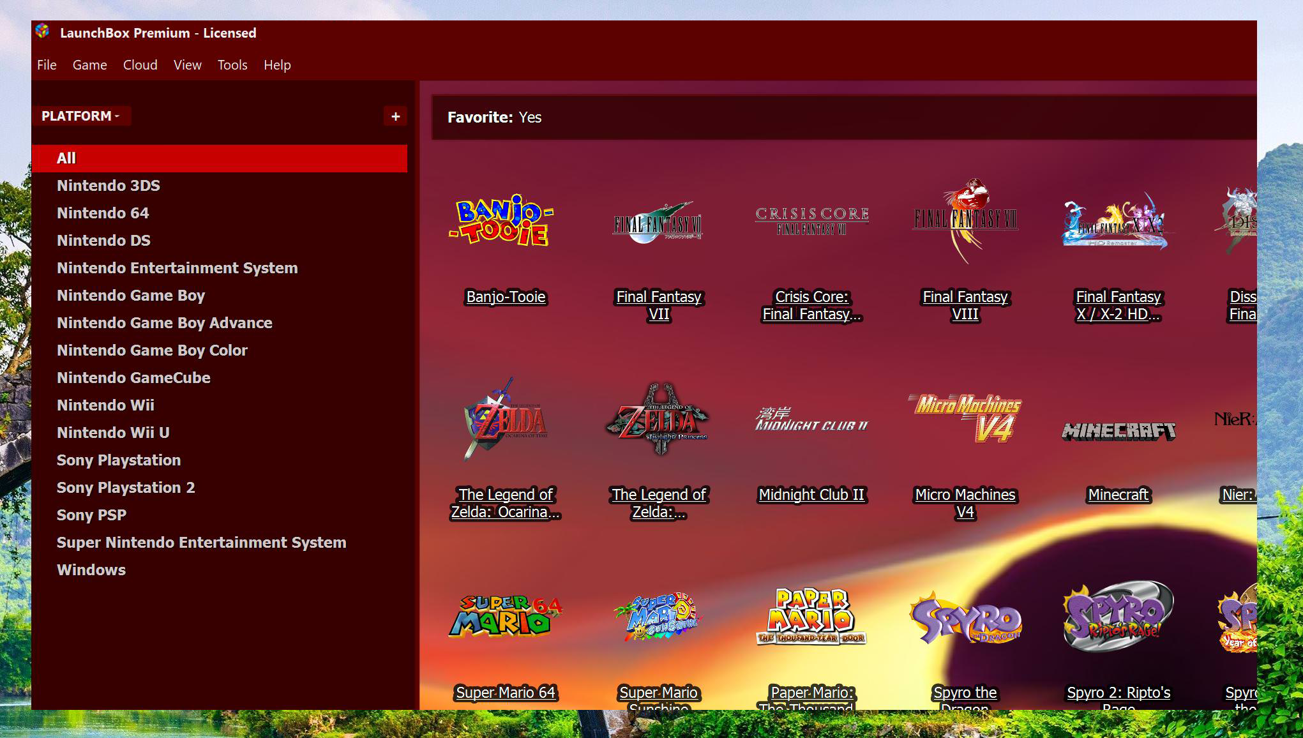The height and width of the screenshot is (738, 1303).
Task: Click the Final Fantasy VIII title link
Action: tap(965, 305)
